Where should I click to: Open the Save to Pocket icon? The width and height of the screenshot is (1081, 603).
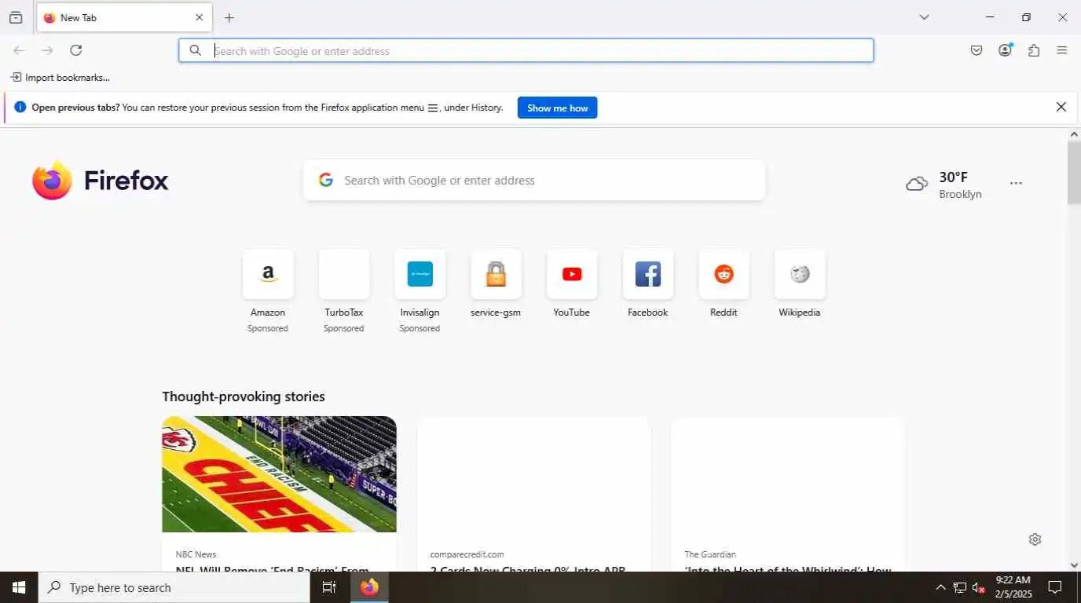coord(977,50)
